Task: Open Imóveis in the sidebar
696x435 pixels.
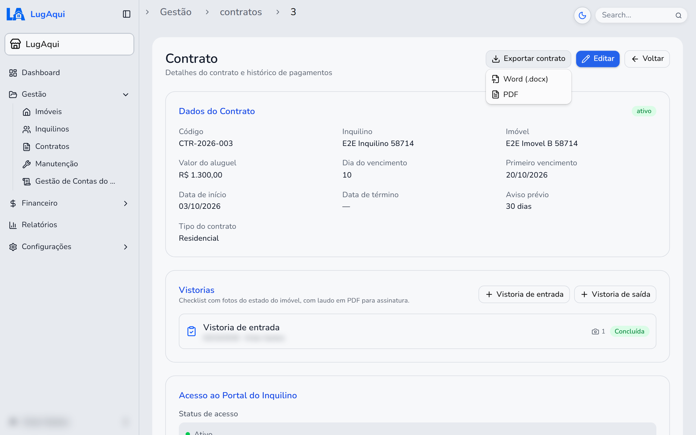Action: (76, 112)
